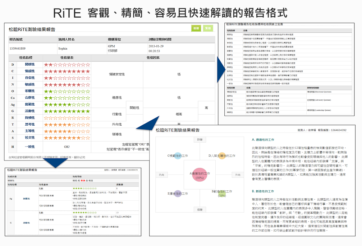Click the light green 繁體 button
Screen dimensions: 362x246
point(208,28)
